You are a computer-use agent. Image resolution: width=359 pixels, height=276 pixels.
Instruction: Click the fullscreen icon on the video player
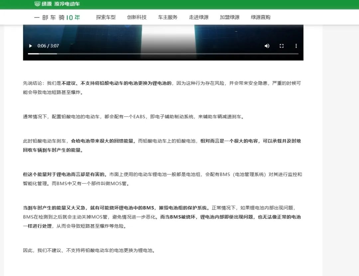282,46
